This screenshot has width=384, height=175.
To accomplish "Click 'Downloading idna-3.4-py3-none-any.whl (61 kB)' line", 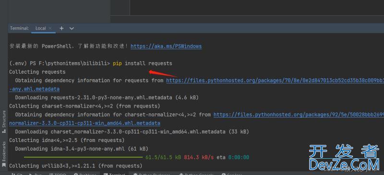I will click(82, 149).
